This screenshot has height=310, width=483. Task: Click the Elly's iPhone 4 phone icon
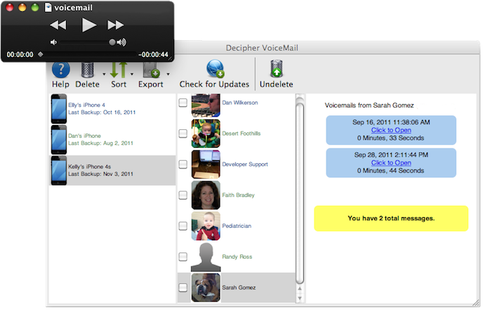coord(59,109)
